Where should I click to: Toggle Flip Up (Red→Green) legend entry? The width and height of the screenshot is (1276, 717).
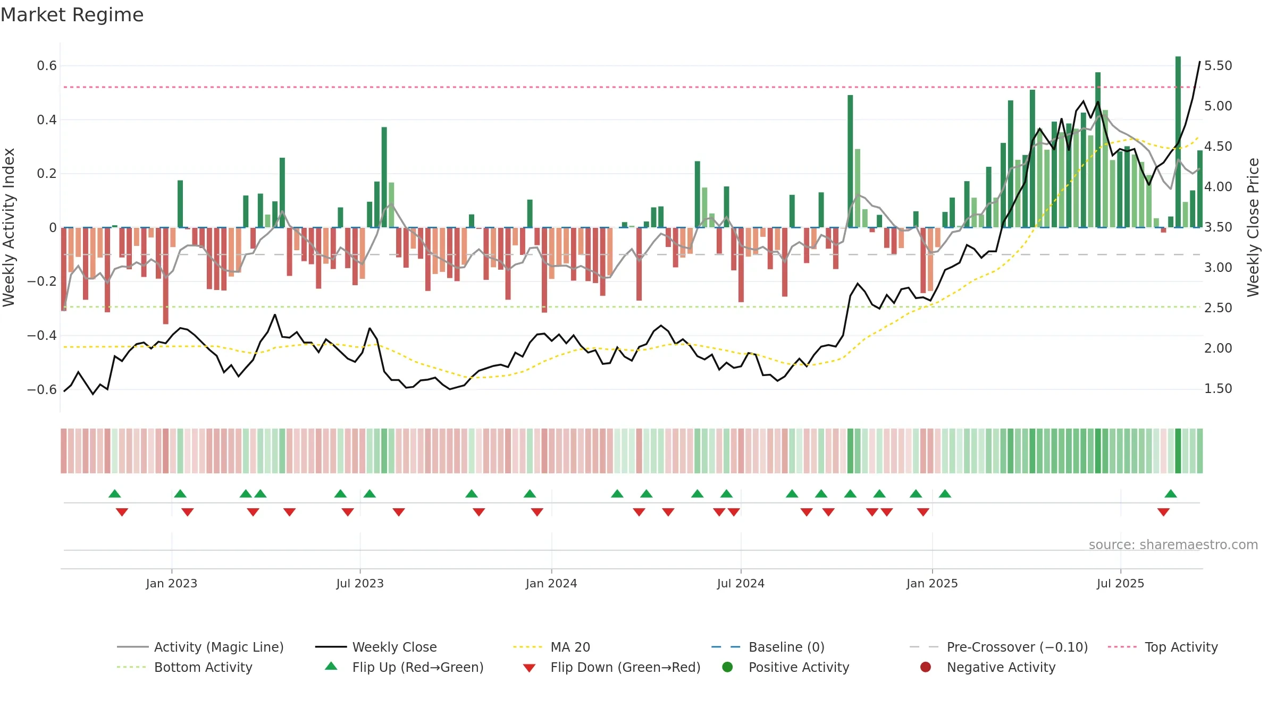[404, 667]
